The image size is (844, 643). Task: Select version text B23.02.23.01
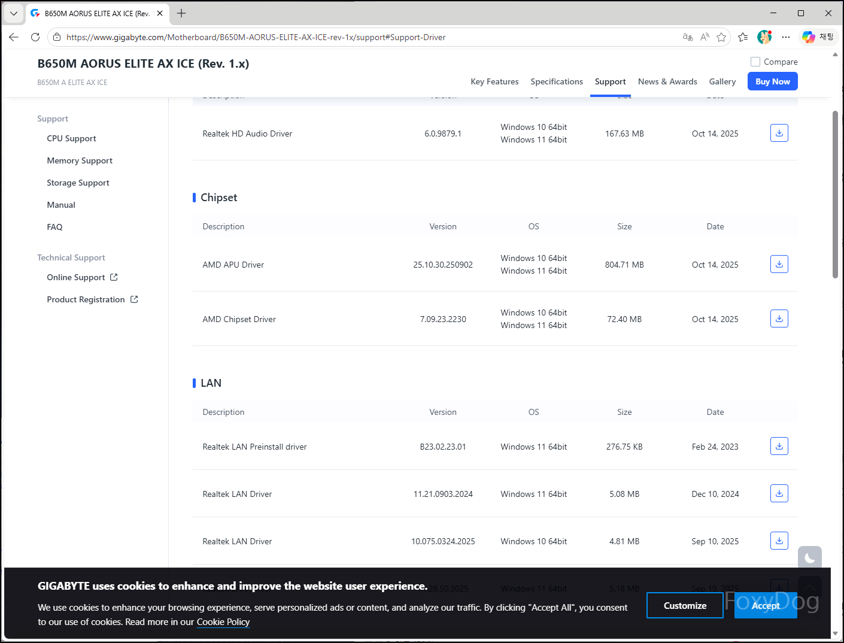coord(443,447)
